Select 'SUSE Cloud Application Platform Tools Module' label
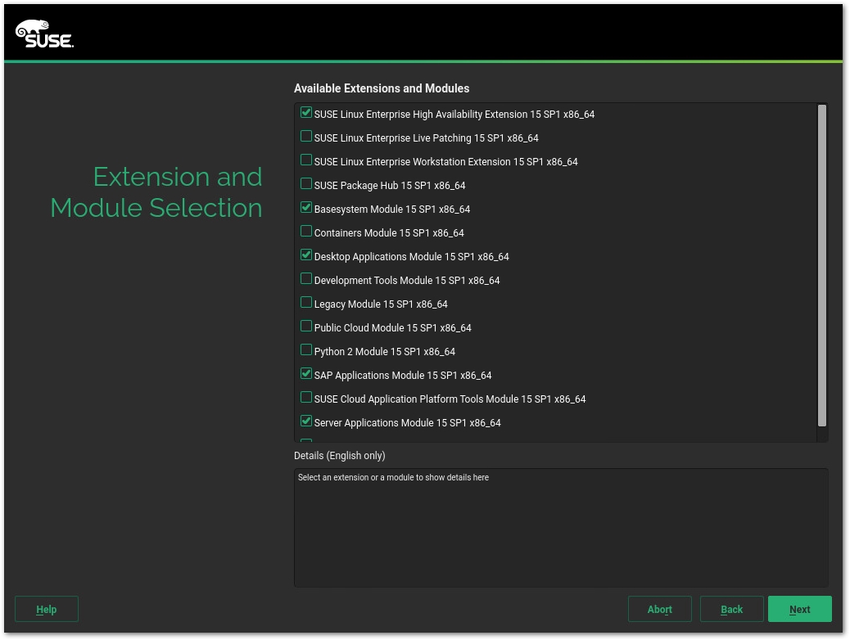The width and height of the screenshot is (850, 640). [416, 399]
